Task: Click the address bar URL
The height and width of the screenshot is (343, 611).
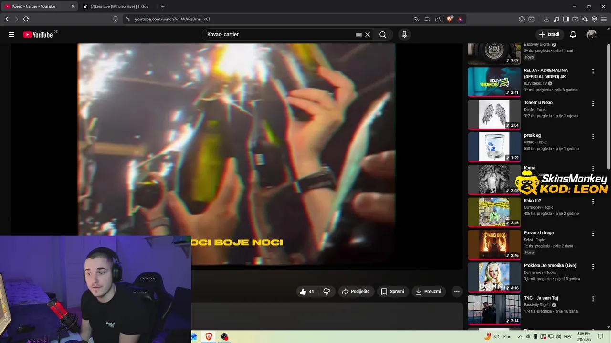Action: (x=172, y=19)
